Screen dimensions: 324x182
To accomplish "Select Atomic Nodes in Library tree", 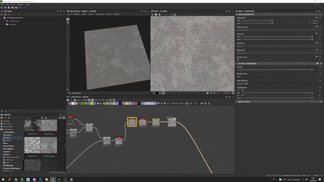I will tap(8, 127).
